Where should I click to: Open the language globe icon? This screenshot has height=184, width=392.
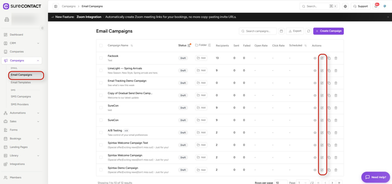pyautogui.click(x=345, y=6)
